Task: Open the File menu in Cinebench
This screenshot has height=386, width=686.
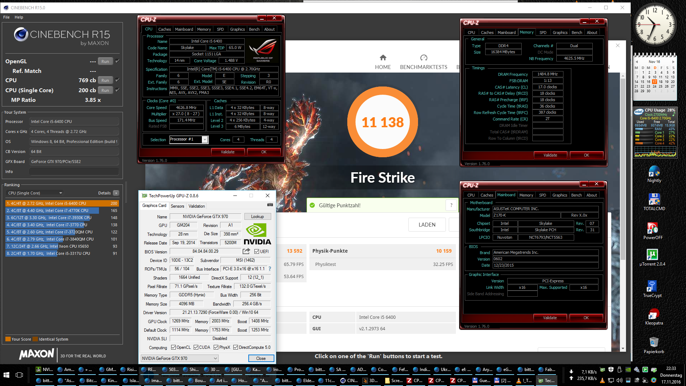Action: (x=6, y=17)
